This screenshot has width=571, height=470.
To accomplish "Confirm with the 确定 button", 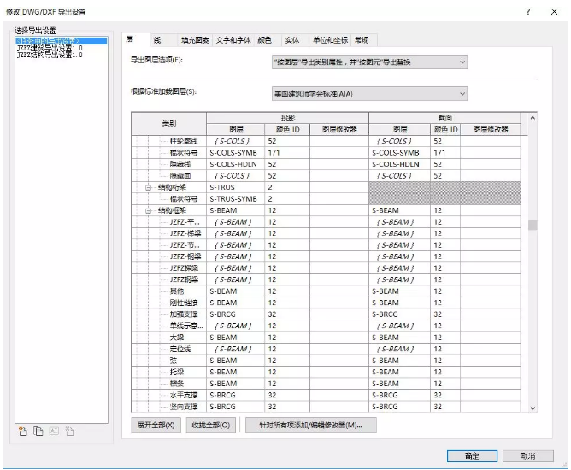I will (x=472, y=455).
